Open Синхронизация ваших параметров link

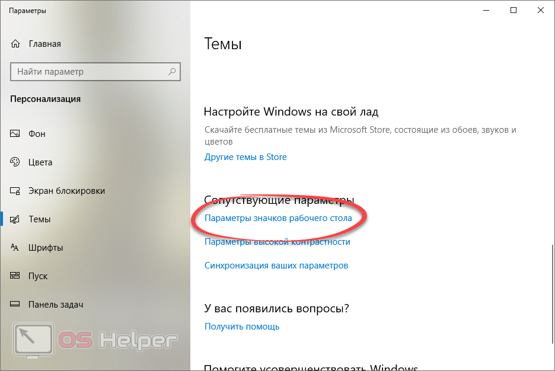pos(276,266)
